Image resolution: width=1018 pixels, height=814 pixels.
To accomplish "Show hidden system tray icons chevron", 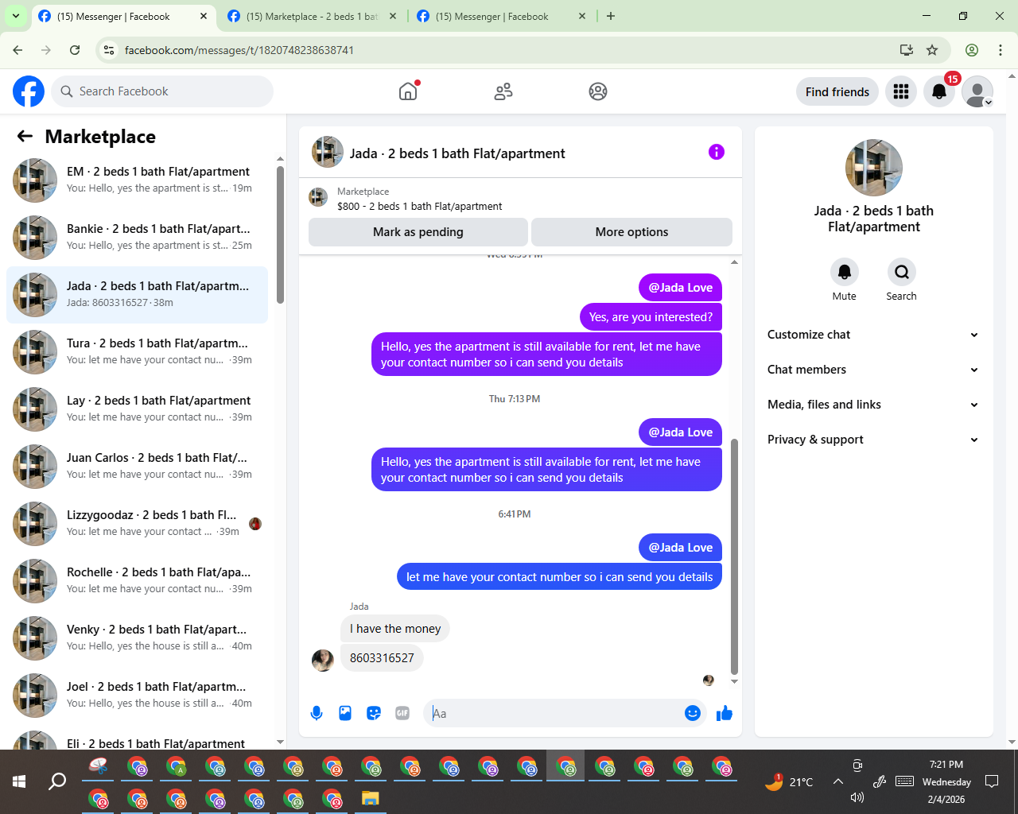I will (x=838, y=781).
